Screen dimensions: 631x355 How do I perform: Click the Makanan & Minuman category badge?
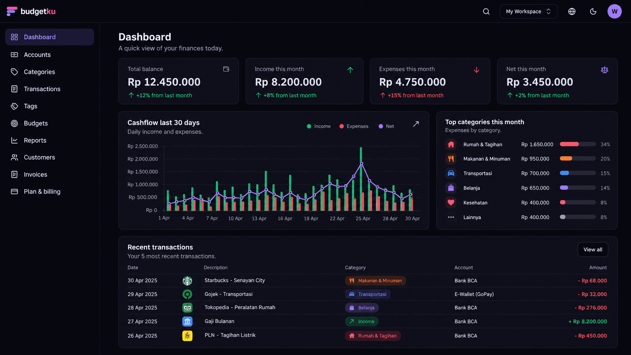click(375, 281)
